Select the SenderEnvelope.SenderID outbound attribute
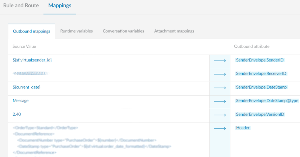This screenshot has height=157, width=300. click(260, 60)
